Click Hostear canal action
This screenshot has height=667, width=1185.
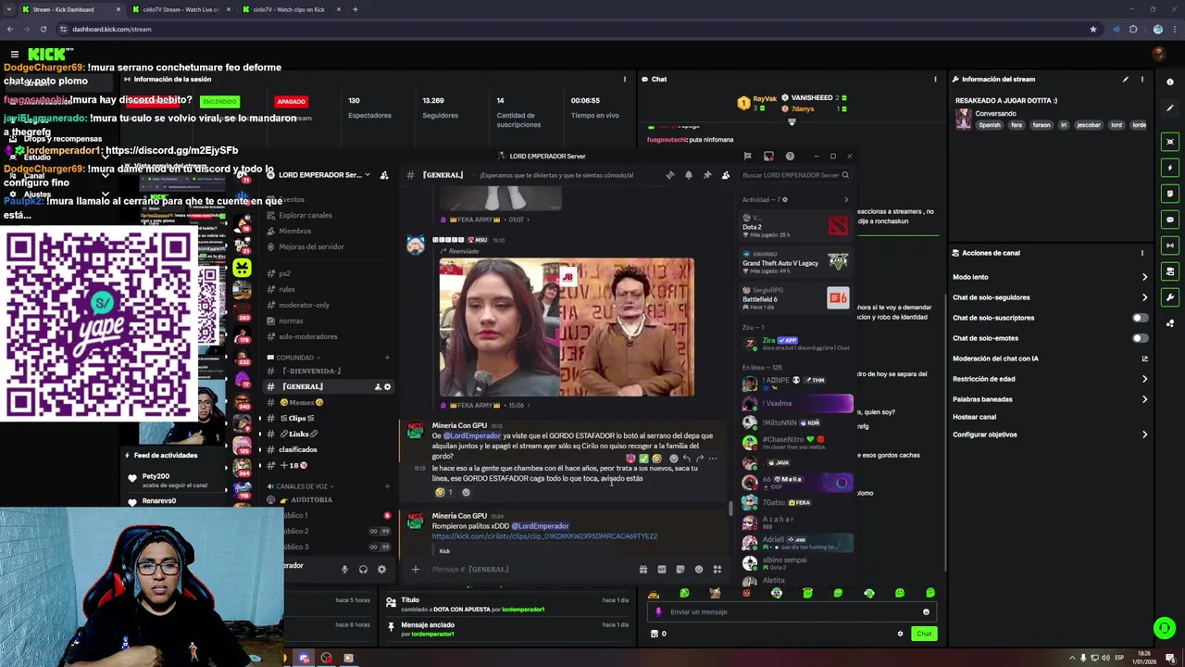point(974,417)
